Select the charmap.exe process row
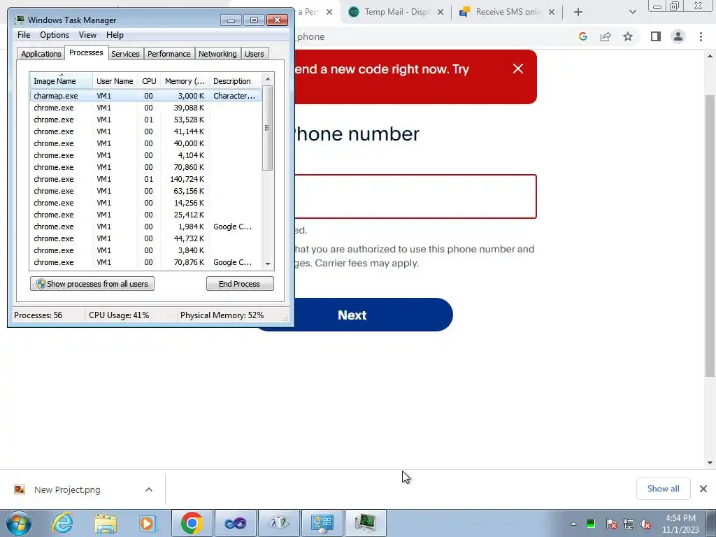Screen dimensions: 716x537 (x=146, y=96)
